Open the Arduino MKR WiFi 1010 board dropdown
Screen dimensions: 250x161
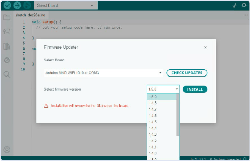[x=104, y=73]
